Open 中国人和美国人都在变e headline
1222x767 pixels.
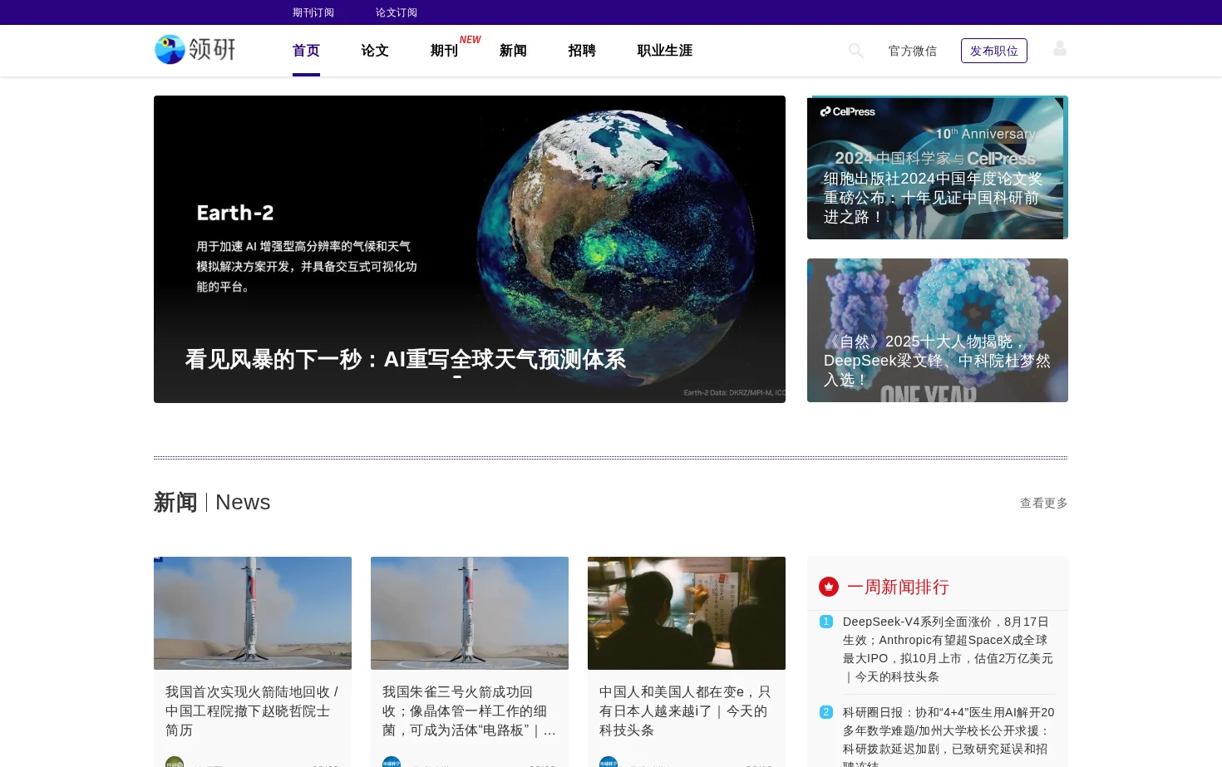[x=687, y=710]
